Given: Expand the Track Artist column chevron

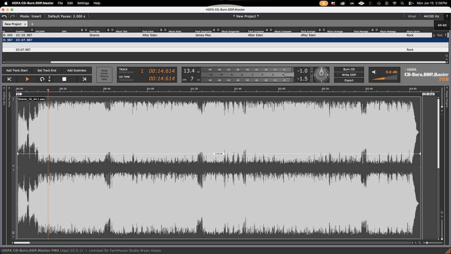Looking at the screenshot, I should pyautogui.click(x=165, y=30).
